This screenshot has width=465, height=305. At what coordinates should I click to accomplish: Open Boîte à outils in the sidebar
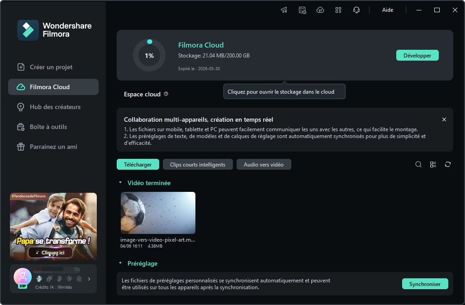tap(53, 127)
